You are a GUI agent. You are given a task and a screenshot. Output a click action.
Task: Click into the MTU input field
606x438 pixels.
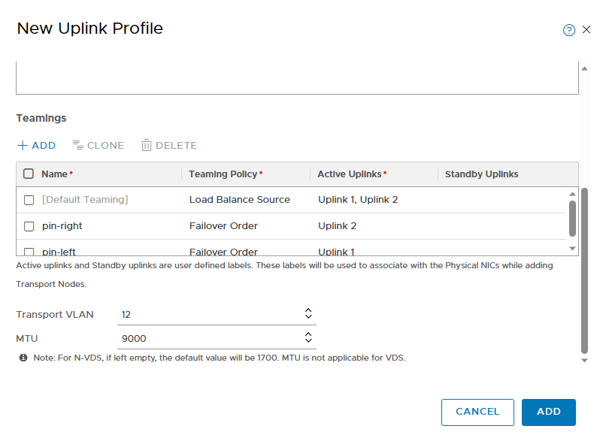pos(211,338)
